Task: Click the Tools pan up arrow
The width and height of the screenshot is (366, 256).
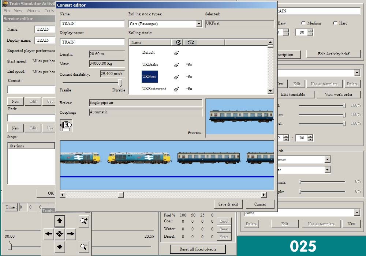Action: (x=60, y=221)
